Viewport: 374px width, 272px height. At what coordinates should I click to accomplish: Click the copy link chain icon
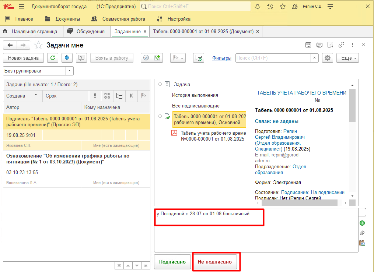[341, 45]
